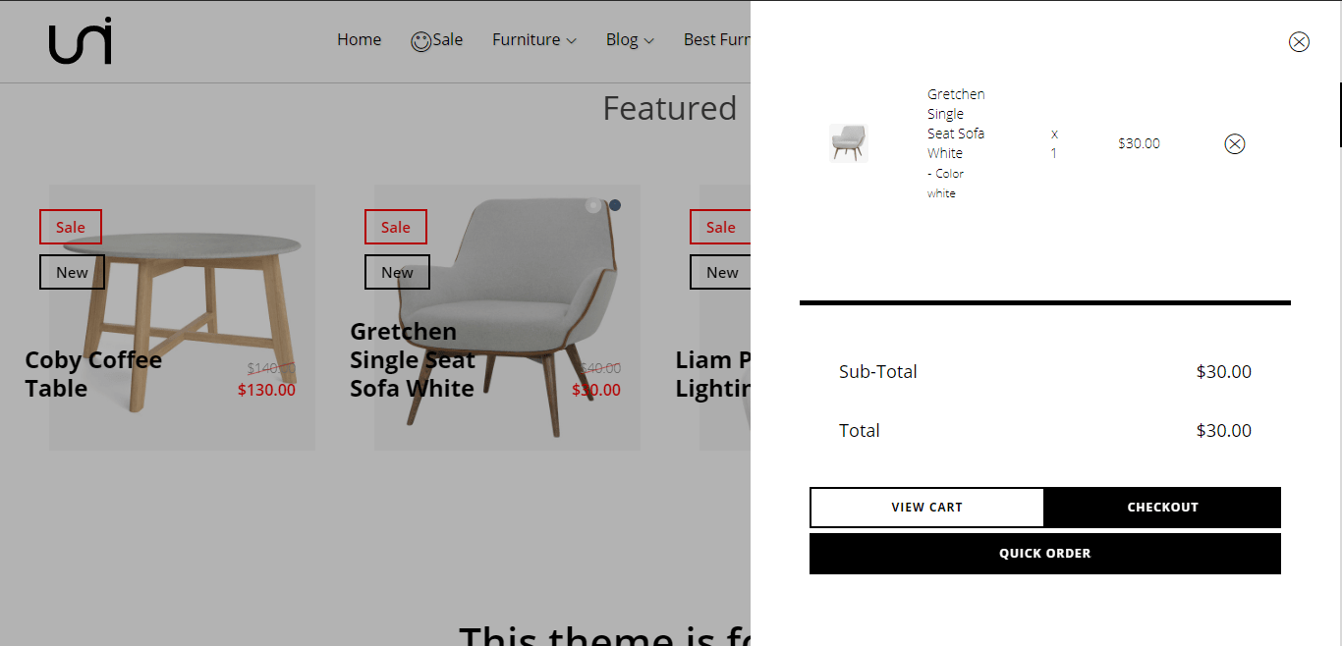Click the cart panel scrollbar
The image size is (1342, 646).
click(1340, 114)
